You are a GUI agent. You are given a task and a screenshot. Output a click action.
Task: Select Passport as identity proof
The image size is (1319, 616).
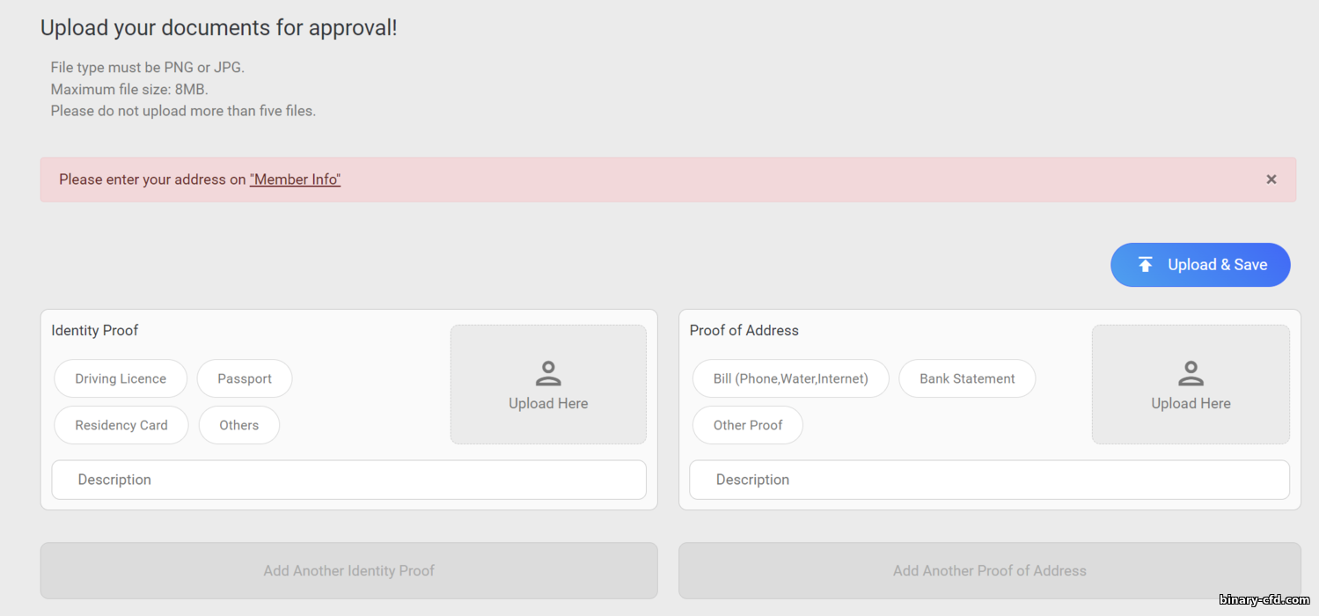[245, 378]
